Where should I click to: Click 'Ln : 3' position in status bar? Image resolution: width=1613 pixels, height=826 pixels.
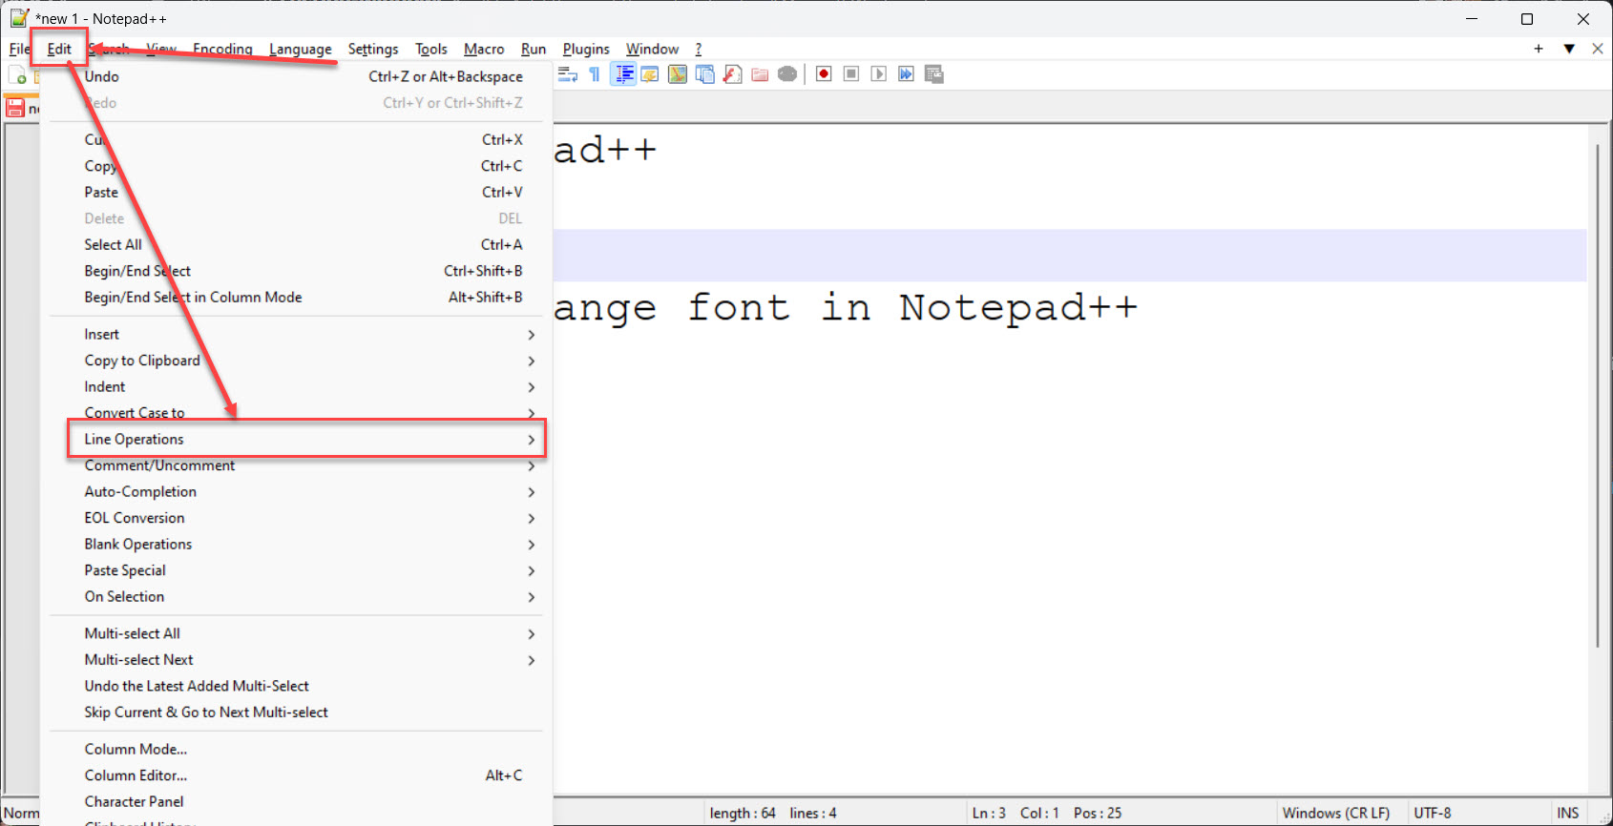pyautogui.click(x=989, y=813)
